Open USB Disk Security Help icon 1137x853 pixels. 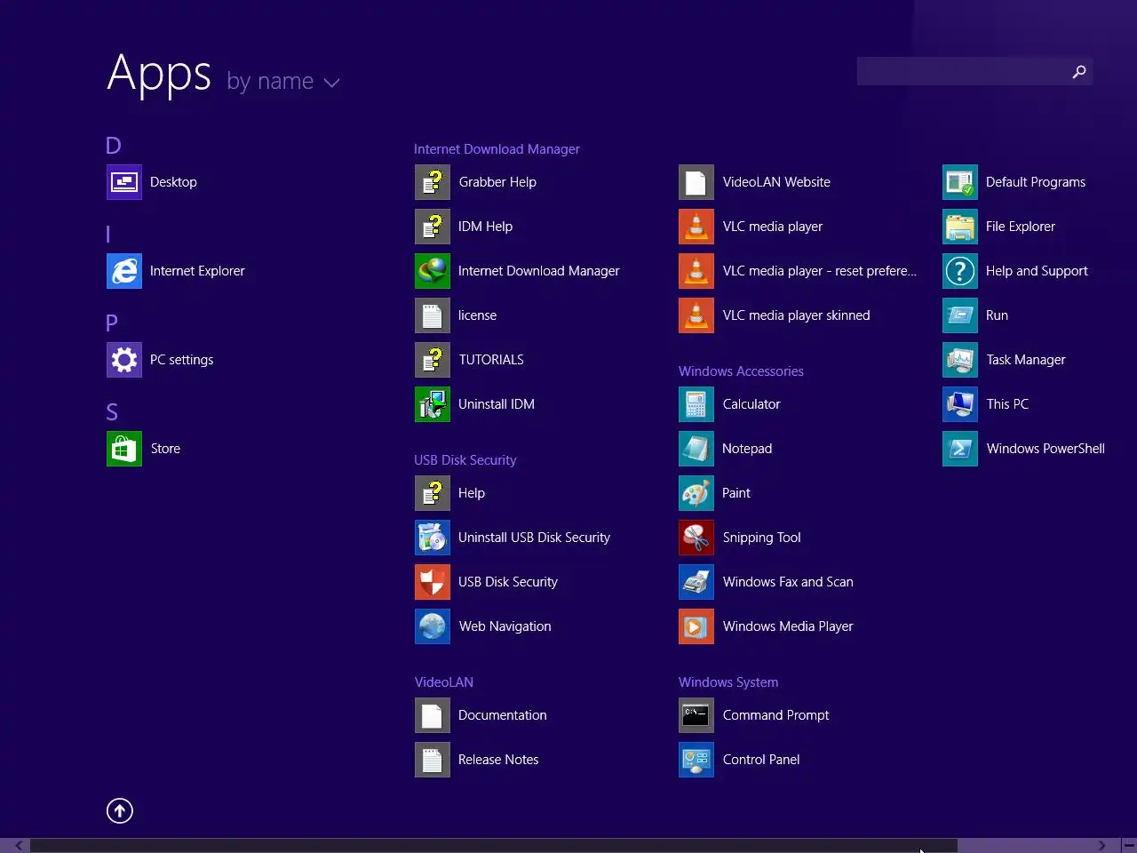coord(433,493)
